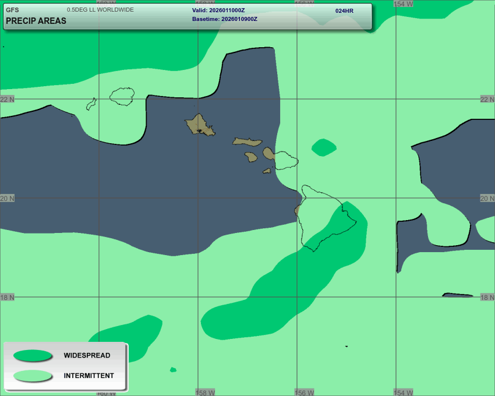Click on Oahu island on the map

(x=200, y=124)
